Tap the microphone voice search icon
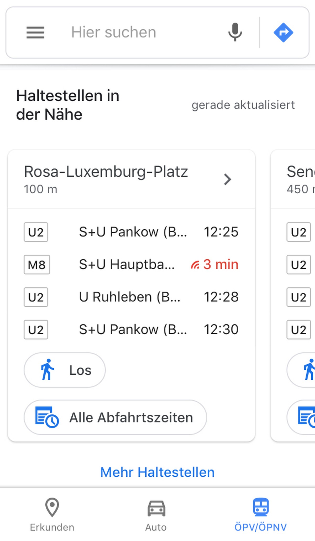The width and height of the screenshot is (315, 541). pos(235,32)
